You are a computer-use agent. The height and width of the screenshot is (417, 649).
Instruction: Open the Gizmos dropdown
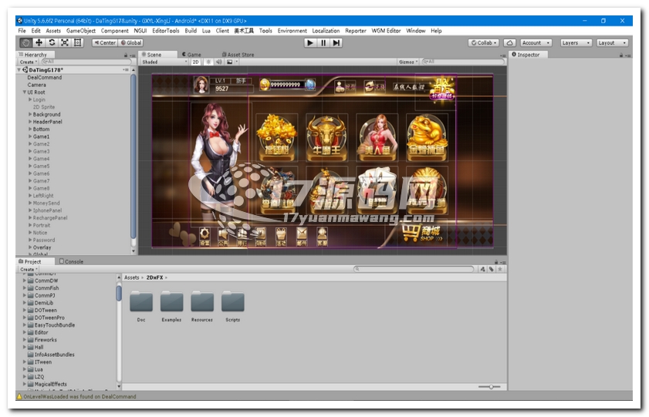click(408, 62)
